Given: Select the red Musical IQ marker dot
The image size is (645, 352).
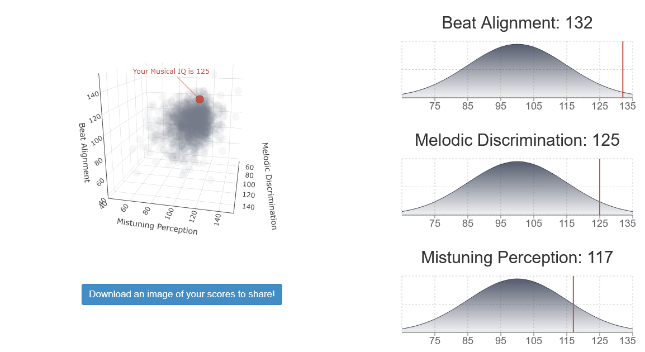Looking at the screenshot, I should tap(200, 99).
